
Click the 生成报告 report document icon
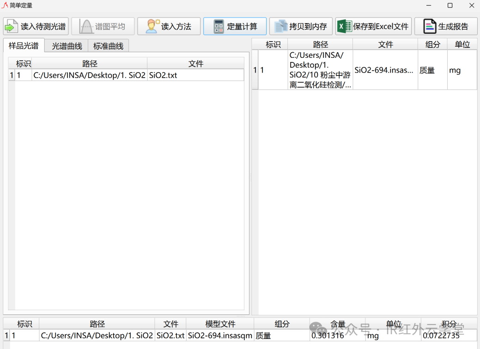coord(430,26)
